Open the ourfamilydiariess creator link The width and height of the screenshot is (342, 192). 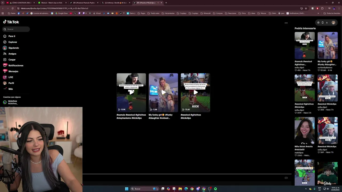[x=325, y=67]
